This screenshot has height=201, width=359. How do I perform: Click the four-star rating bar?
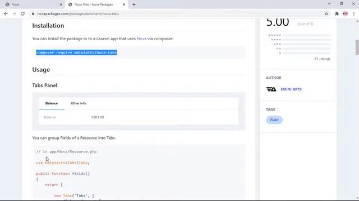click(307, 40)
